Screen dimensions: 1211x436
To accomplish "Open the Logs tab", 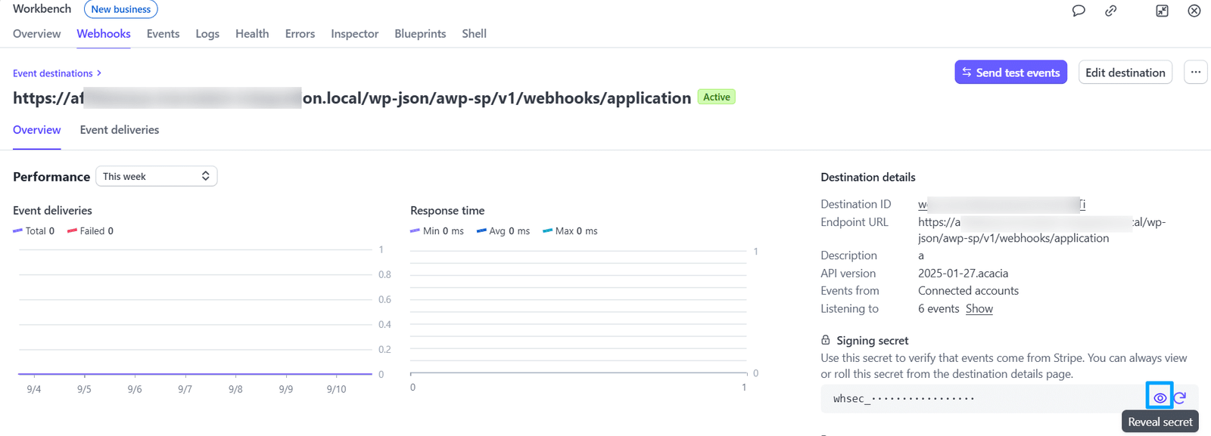I will click(x=207, y=34).
